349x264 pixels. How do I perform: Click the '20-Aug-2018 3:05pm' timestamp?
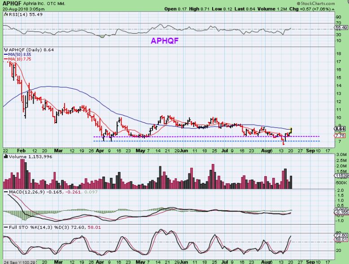tap(24, 9)
